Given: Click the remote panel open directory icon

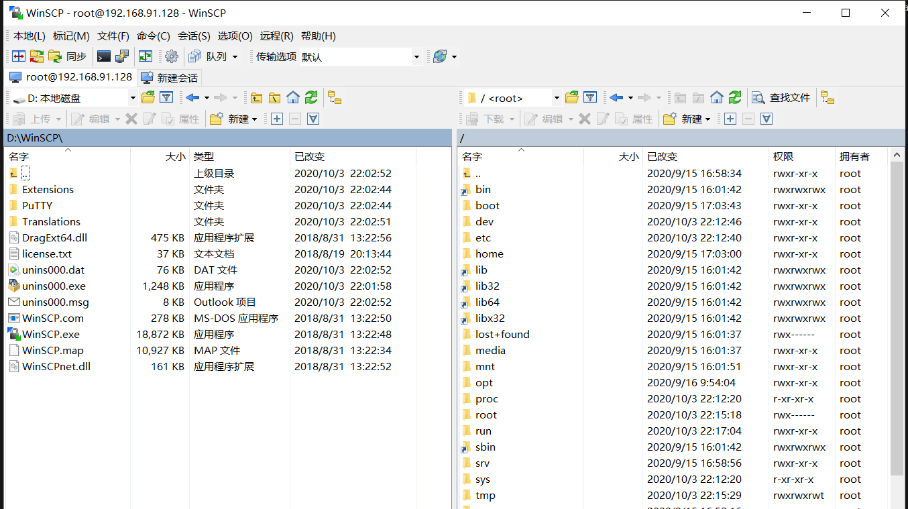Looking at the screenshot, I should point(572,98).
